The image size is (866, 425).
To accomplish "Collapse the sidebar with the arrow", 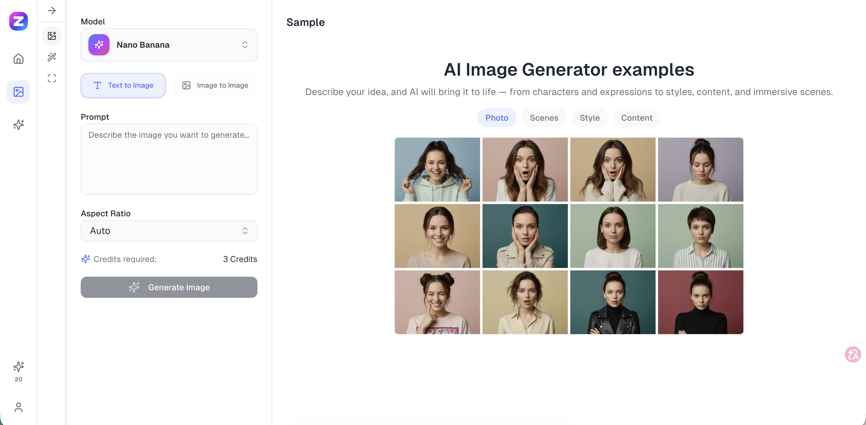I will pos(52,10).
